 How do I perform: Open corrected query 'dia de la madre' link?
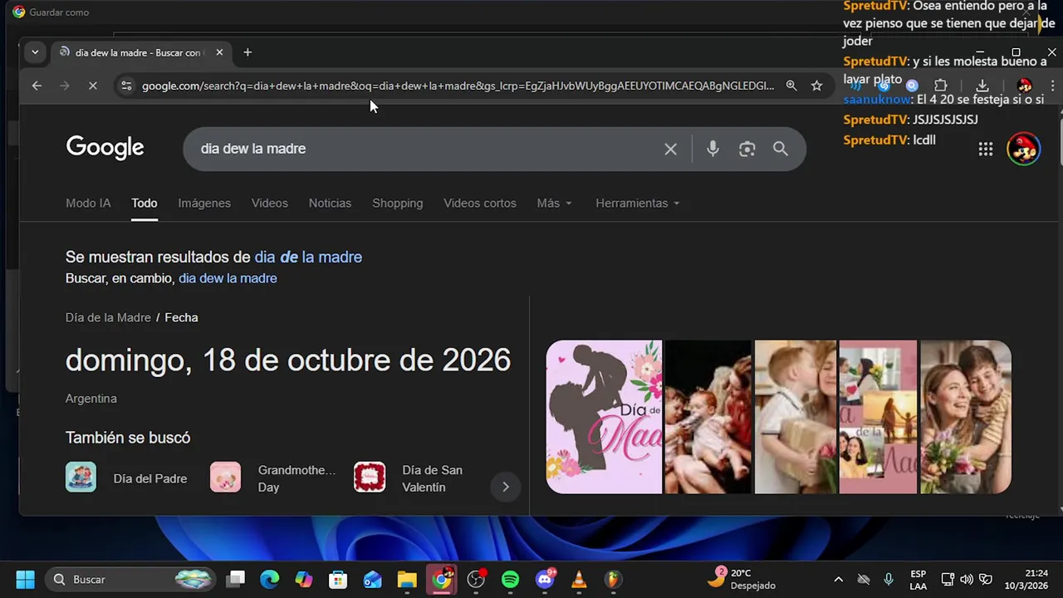(308, 257)
